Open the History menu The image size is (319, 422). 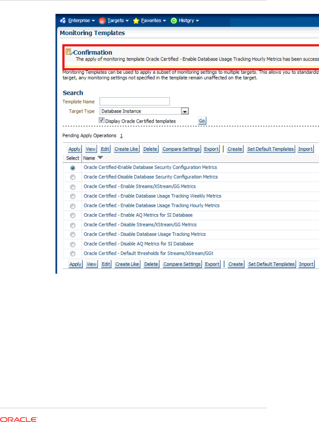point(189,21)
